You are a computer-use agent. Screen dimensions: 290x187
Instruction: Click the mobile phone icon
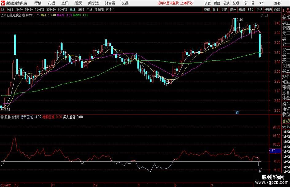click(x=253, y=3)
